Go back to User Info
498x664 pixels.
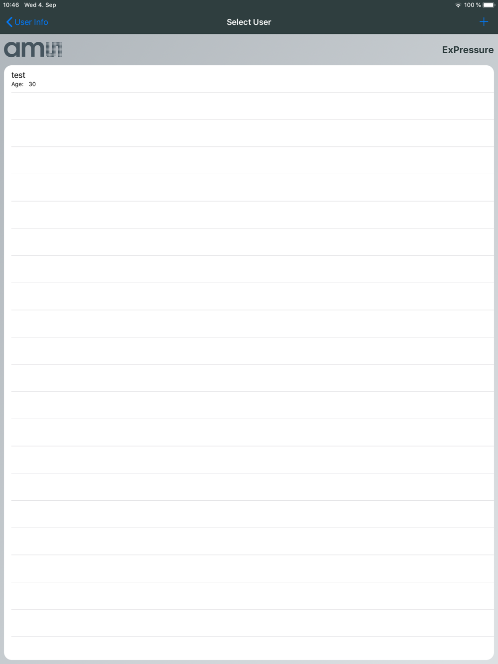click(x=27, y=22)
